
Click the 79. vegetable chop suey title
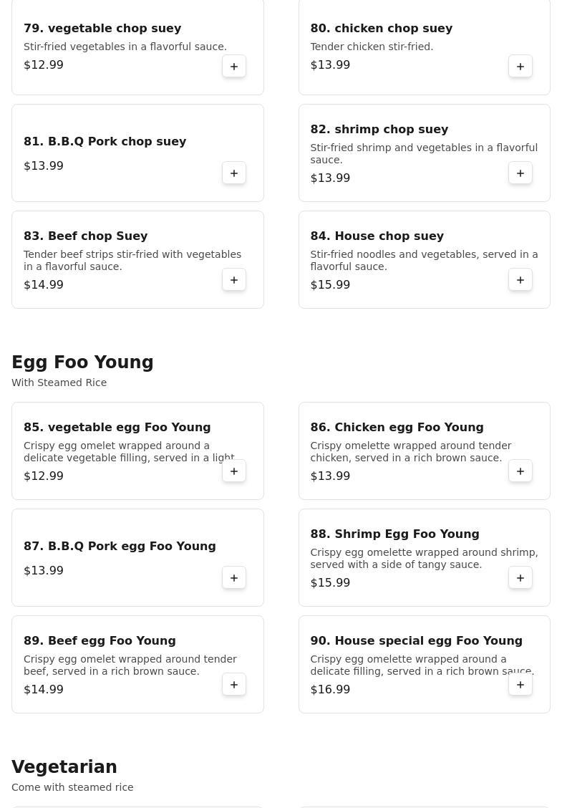[x=102, y=28]
